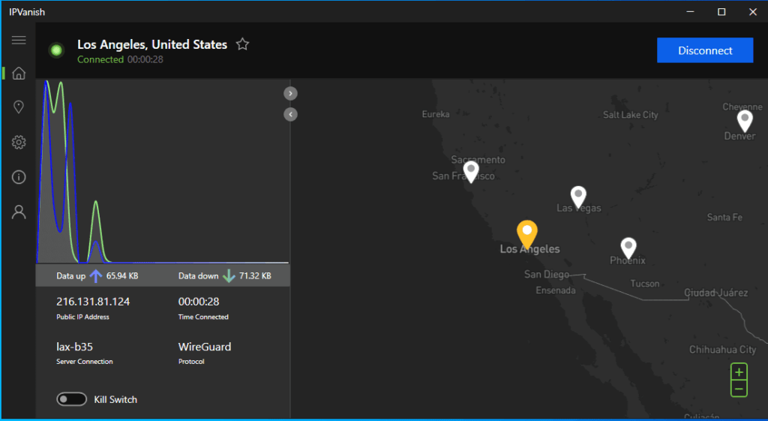Click the Kill Switch label

point(115,400)
